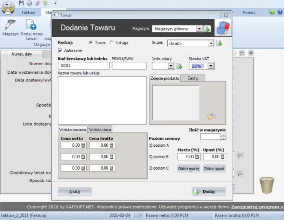Image resolution: width=284 pixels, height=220 pixels.
Task: Open the Grupa dropdown list
Action: coord(211,44)
